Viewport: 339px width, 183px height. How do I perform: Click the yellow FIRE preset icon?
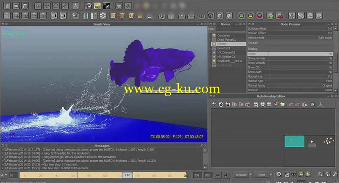[x=97, y=6]
